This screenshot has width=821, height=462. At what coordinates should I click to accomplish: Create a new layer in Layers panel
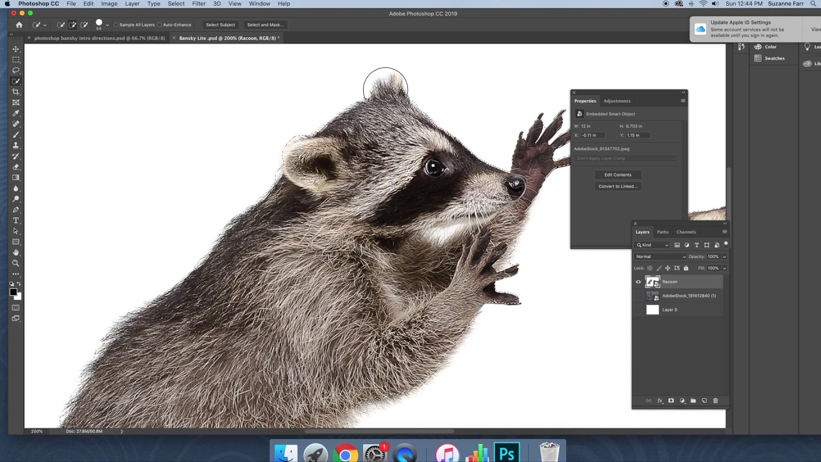[704, 401]
